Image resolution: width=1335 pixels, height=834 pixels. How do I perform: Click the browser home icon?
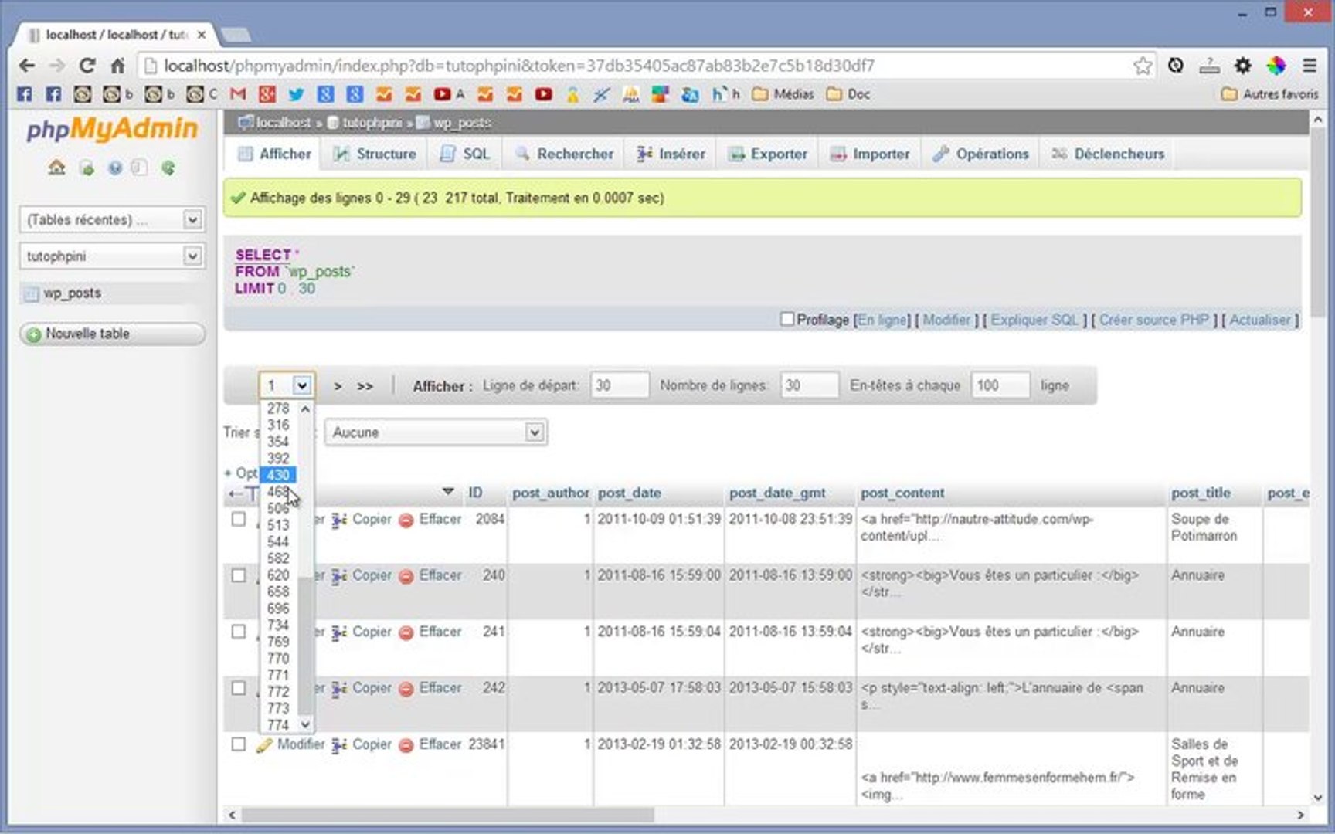[x=117, y=66]
